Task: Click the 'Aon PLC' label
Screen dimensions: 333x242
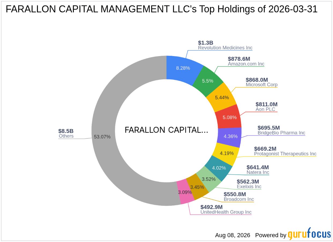Action: (265, 109)
